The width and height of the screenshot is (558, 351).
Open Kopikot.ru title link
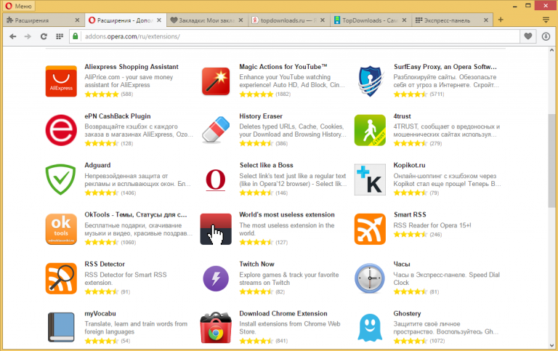click(x=409, y=165)
